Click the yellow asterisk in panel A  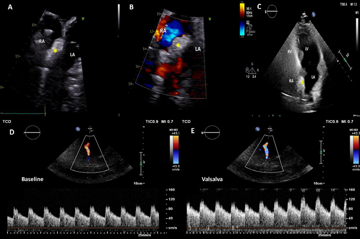pyautogui.click(x=56, y=51)
